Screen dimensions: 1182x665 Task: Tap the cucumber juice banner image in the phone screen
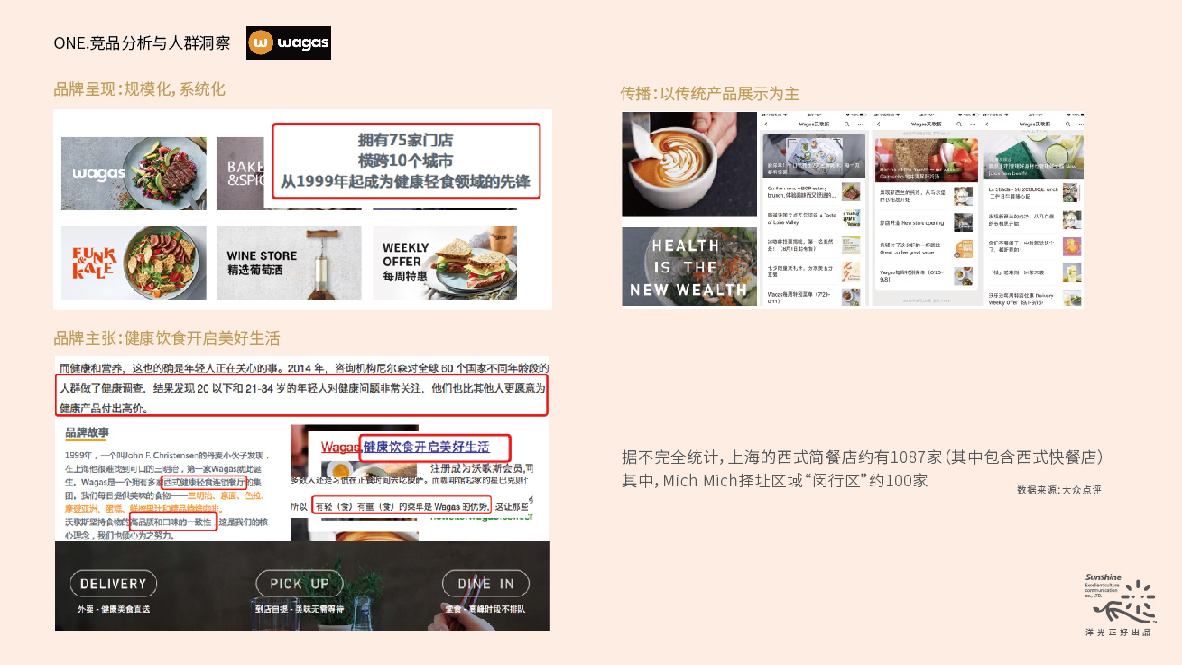click(x=1034, y=156)
